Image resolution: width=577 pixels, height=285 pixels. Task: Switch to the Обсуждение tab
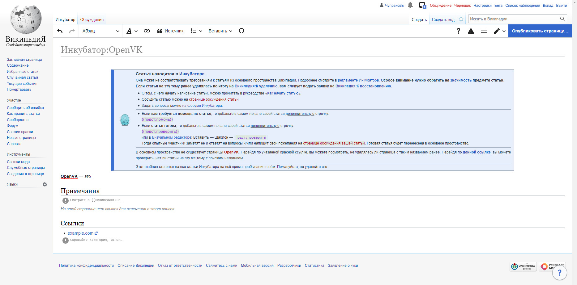[92, 19]
